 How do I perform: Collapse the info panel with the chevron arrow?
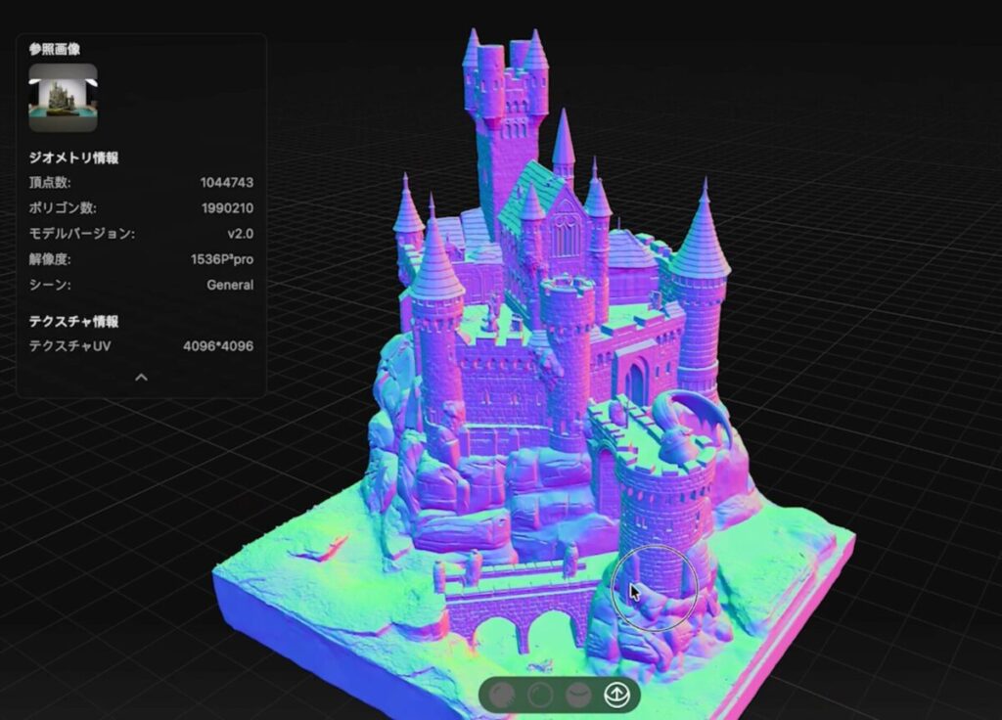(x=141, y=377)
